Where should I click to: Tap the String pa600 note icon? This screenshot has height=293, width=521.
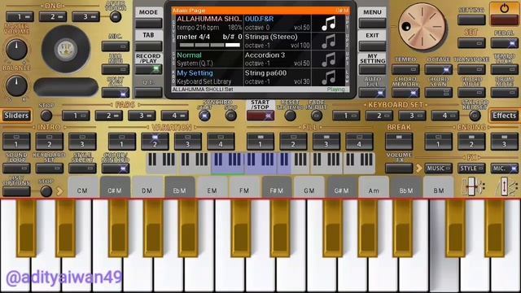328,77
